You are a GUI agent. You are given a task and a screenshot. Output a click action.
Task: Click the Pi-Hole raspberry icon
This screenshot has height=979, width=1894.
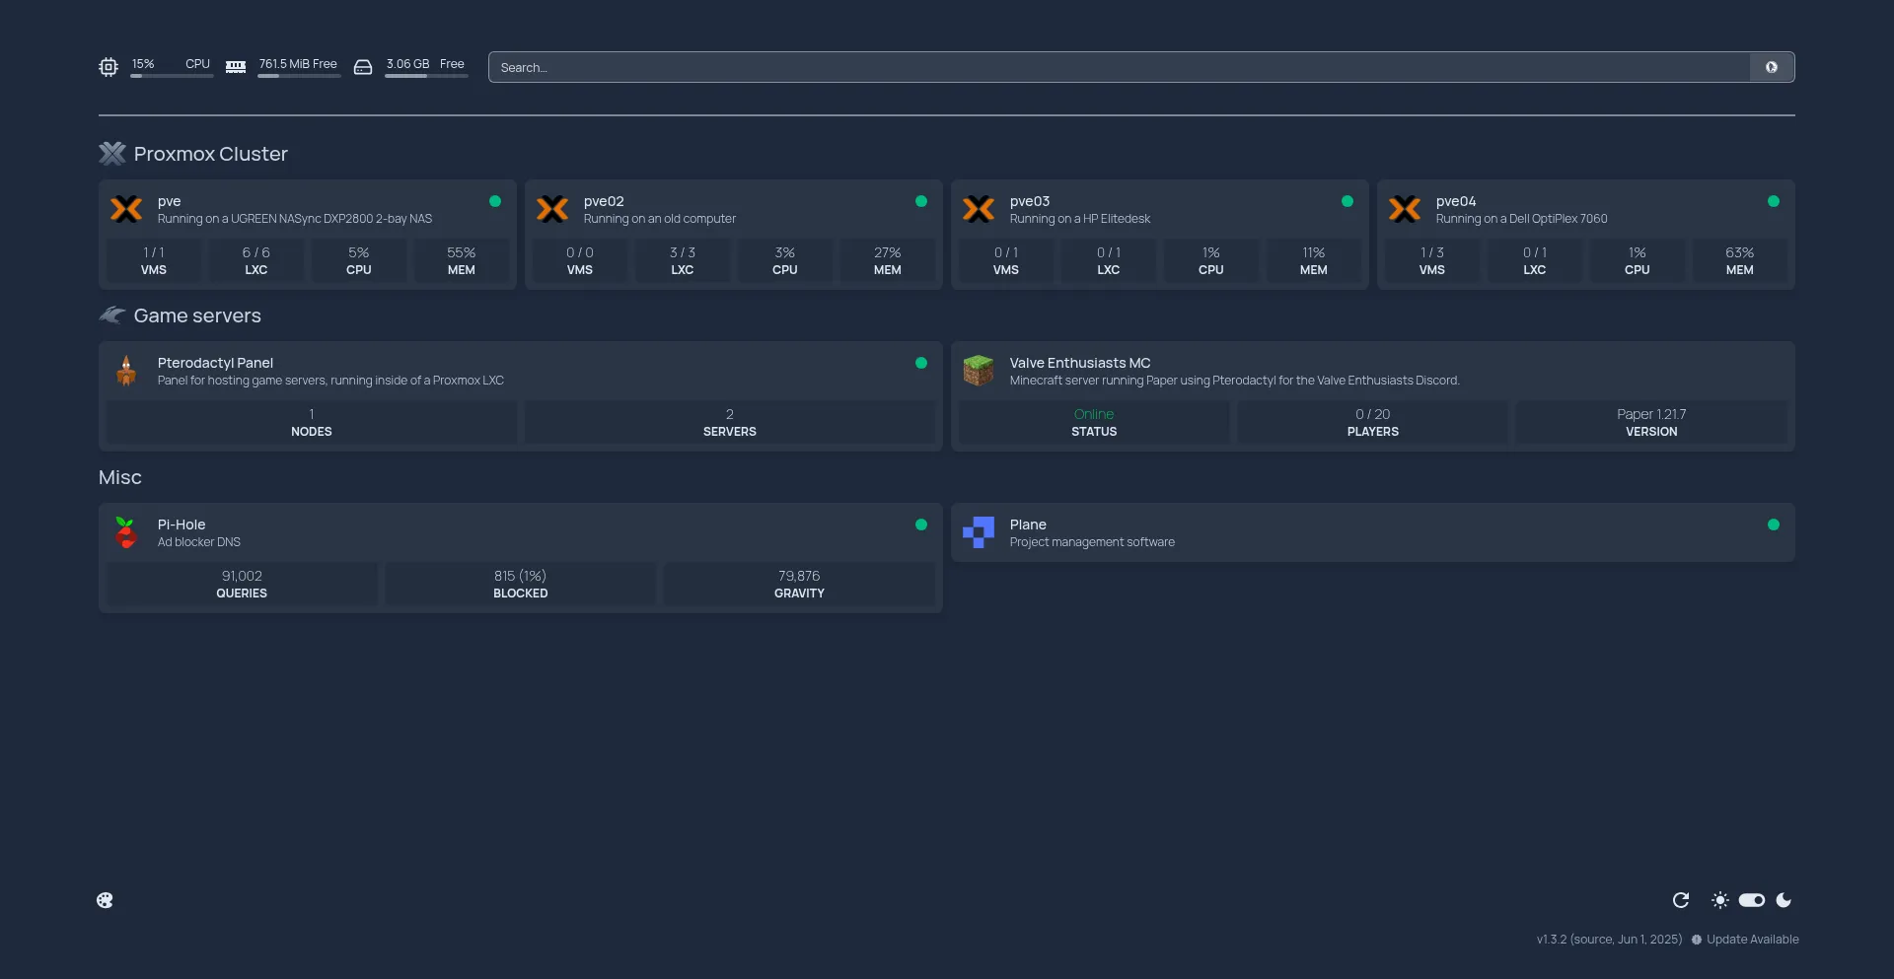pos(126,532)
